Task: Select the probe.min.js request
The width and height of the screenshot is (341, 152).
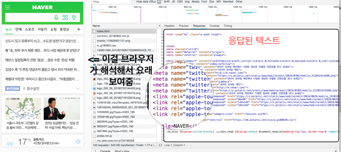Action: 124,136
